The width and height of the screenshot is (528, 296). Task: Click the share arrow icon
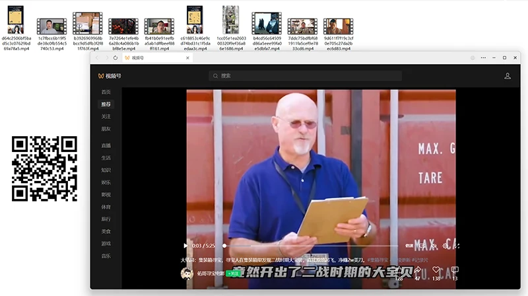[416, 270]
